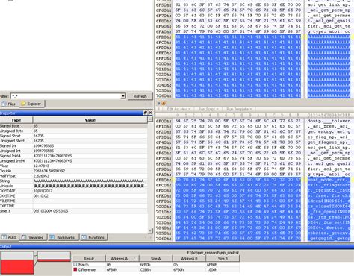Viewport: 354px width, 276px height.
Task: Click address 7060h in lower hex view
Action: pos(164,239)
